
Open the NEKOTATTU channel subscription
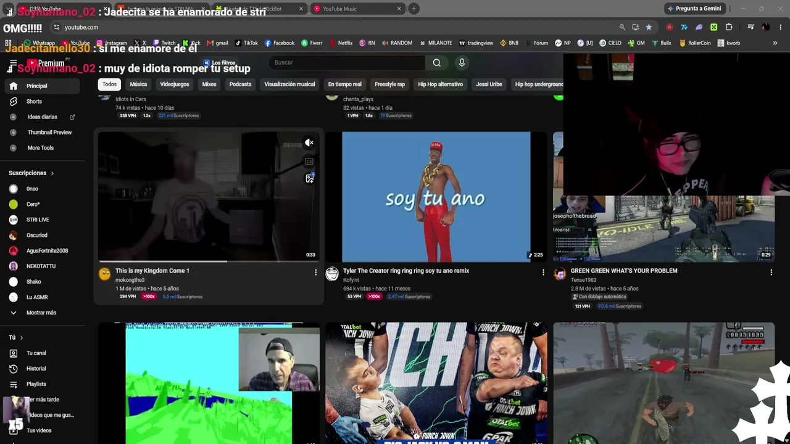[x=41, y=266]
